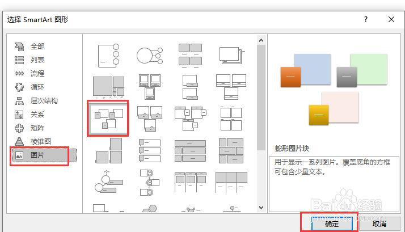The width and height of the screenshot is (405, 232).
Task: Choose the vertical three-row picture list layout
Action: (x=150, y=151)
